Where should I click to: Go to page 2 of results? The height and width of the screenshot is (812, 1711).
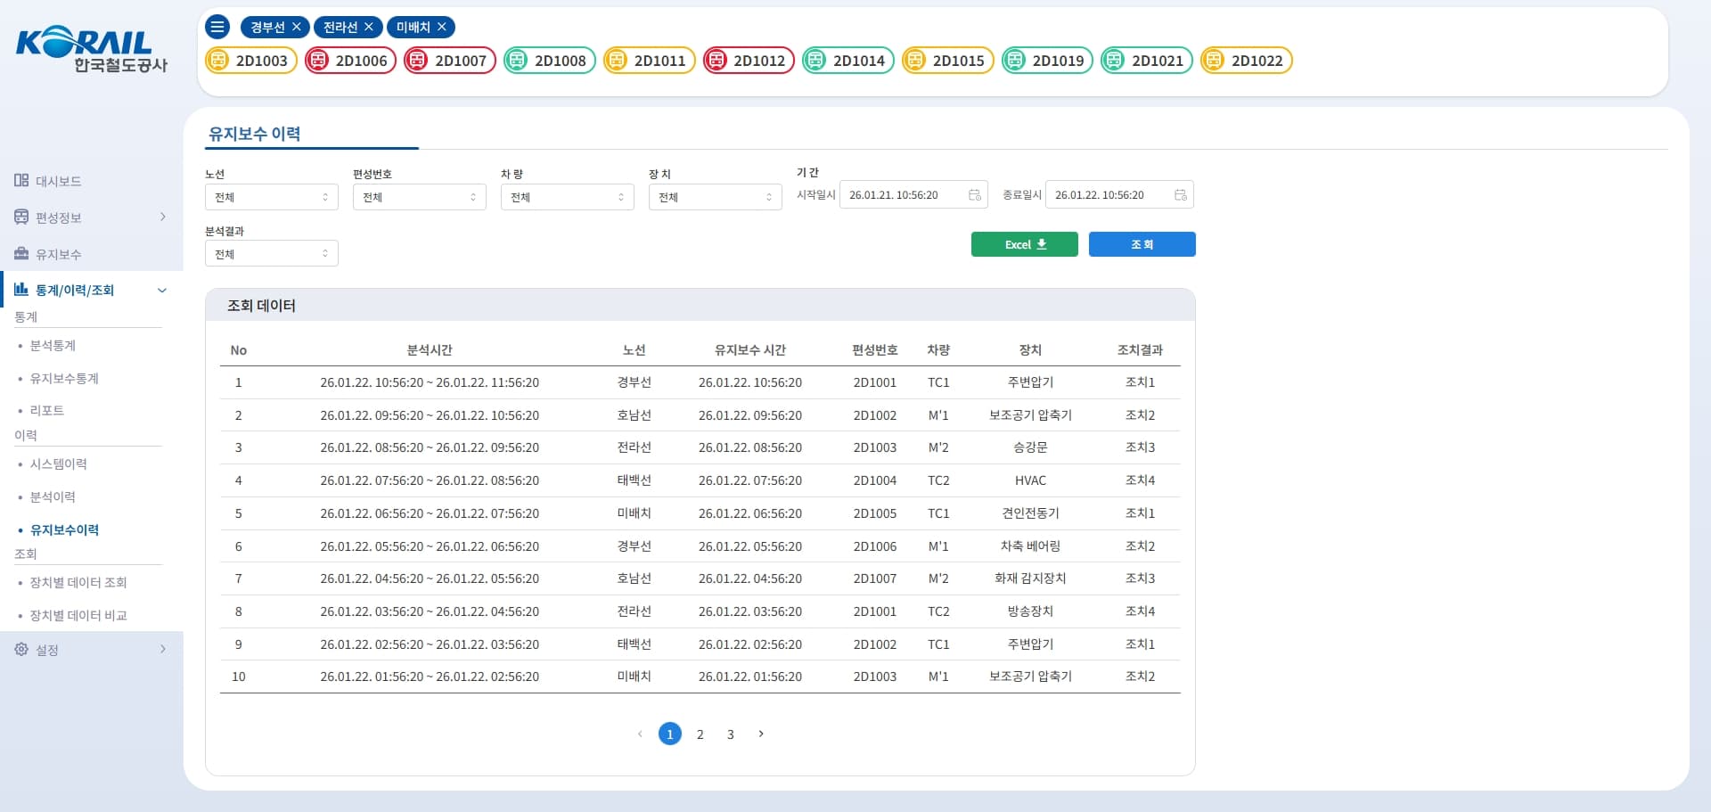[700, 734]
